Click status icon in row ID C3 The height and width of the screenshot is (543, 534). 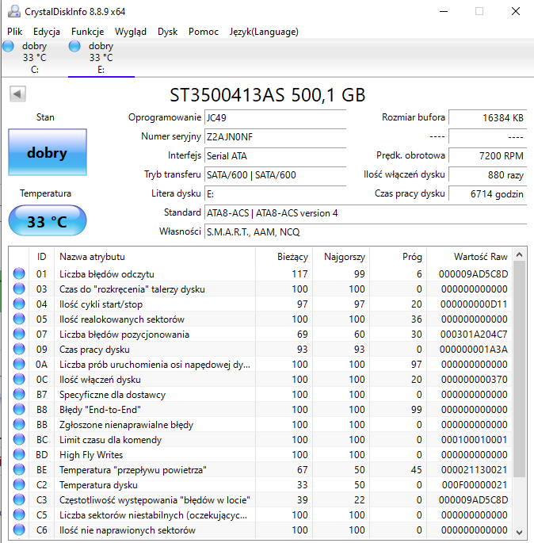pyautogui.click(x=19, y=499)
